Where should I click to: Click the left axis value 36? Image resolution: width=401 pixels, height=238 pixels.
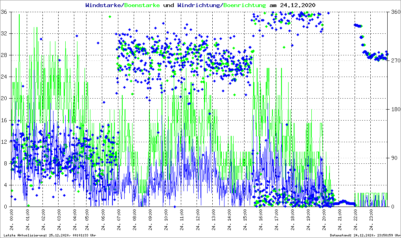(4, 12)
